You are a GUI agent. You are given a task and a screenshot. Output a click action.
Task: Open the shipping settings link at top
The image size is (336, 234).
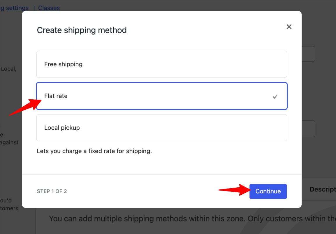14,8
